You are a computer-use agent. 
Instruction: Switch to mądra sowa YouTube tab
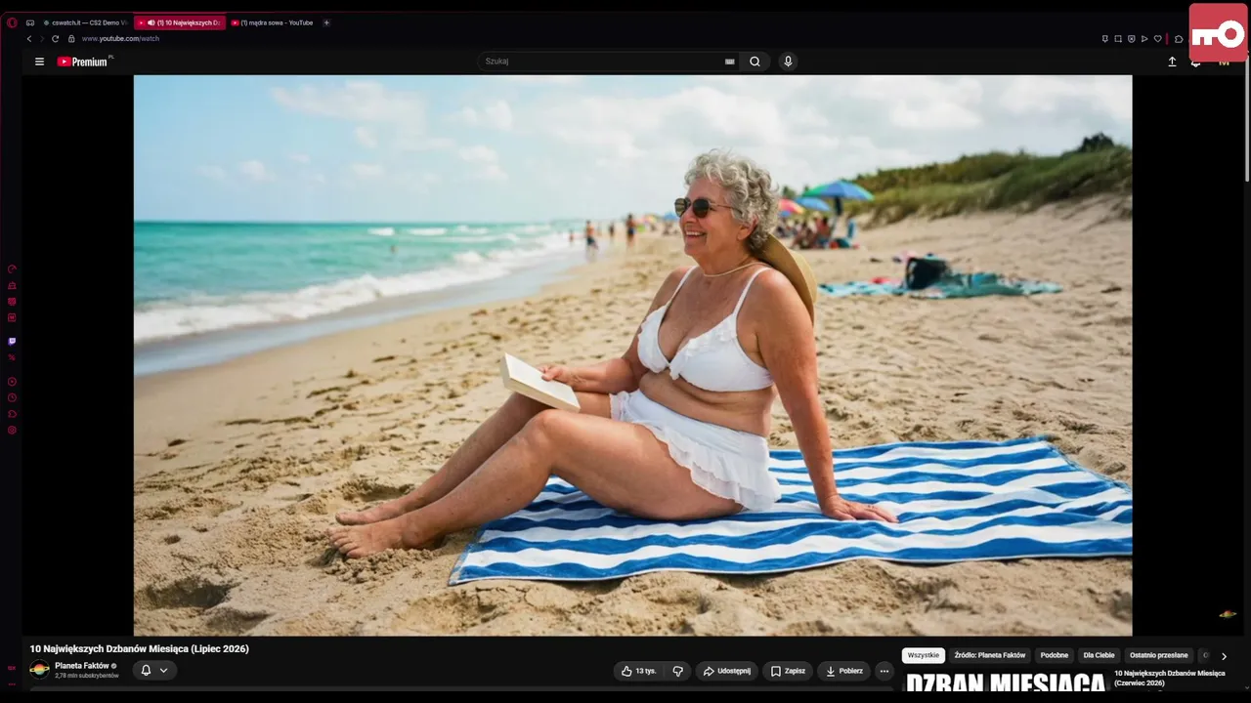(273, 22)
